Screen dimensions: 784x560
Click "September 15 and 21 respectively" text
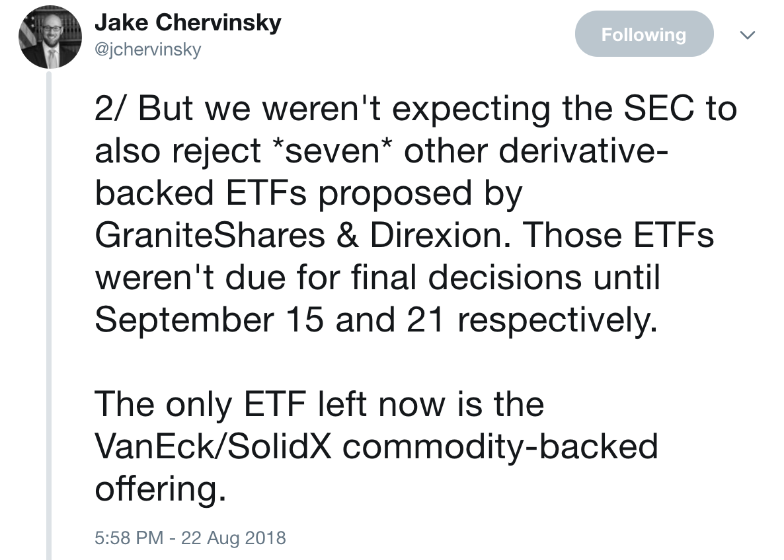[x=376, y=320]
